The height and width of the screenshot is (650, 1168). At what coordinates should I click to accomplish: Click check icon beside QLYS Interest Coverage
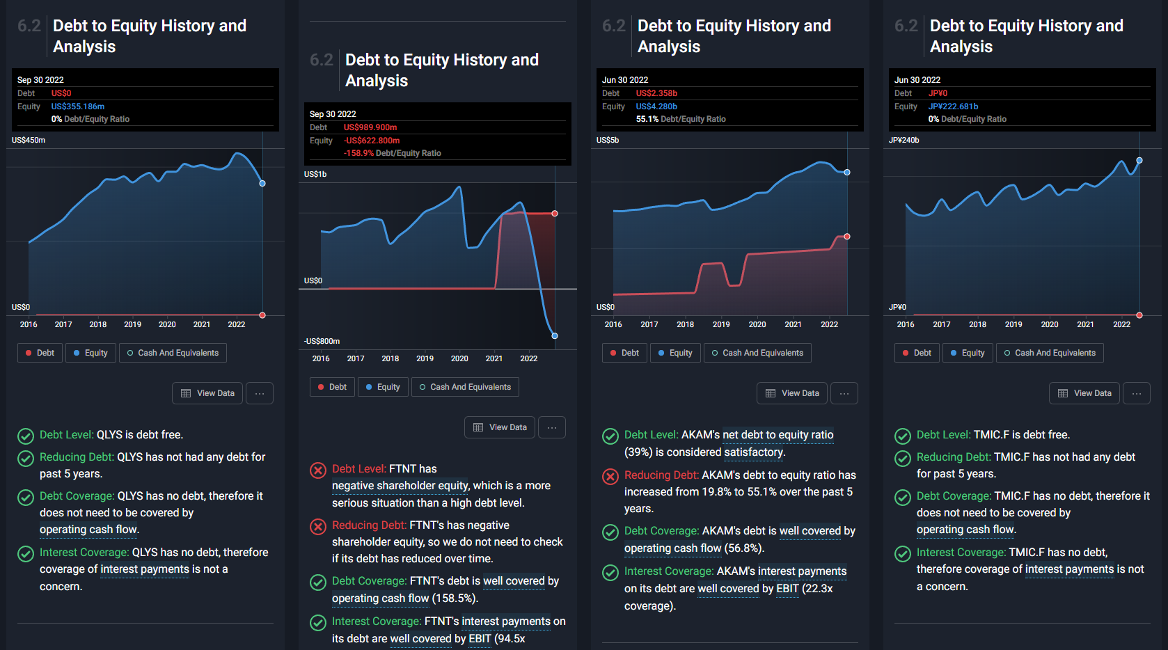tap(26, 554)
